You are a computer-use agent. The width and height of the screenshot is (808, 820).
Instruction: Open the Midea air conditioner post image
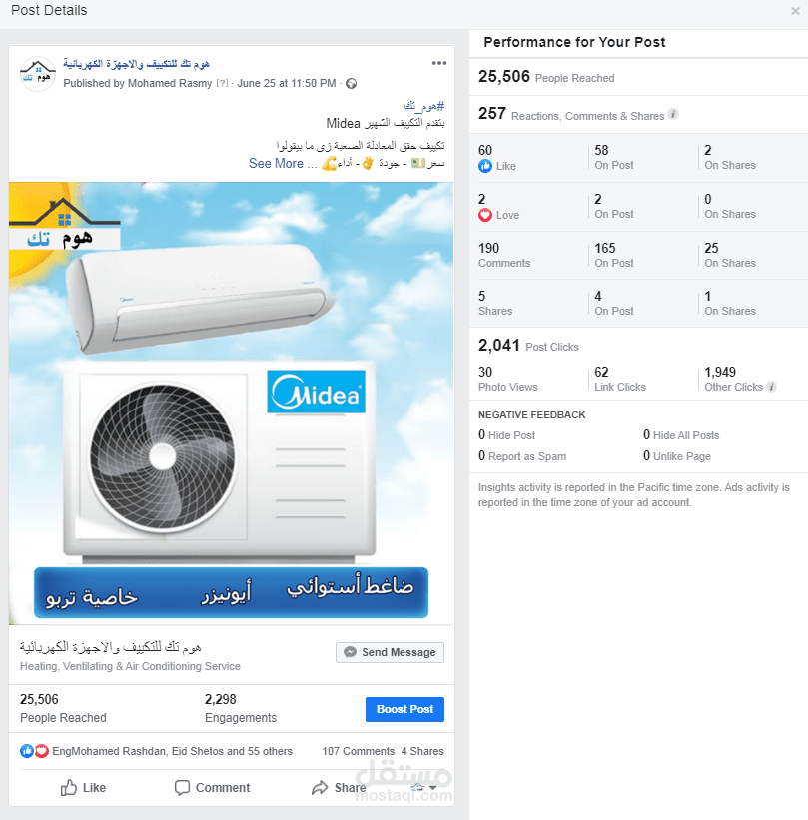pos(231,404)
